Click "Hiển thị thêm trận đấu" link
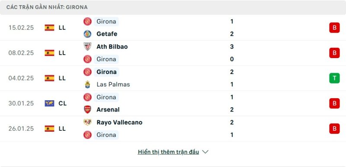The image size is (346, 167). point(168,152)
